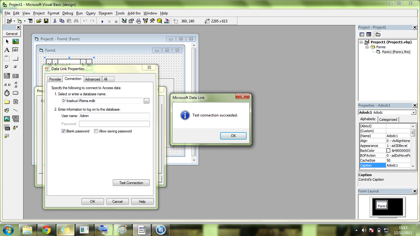Select the Shape control in toolbox
The image size is (420, 236).
7,110
